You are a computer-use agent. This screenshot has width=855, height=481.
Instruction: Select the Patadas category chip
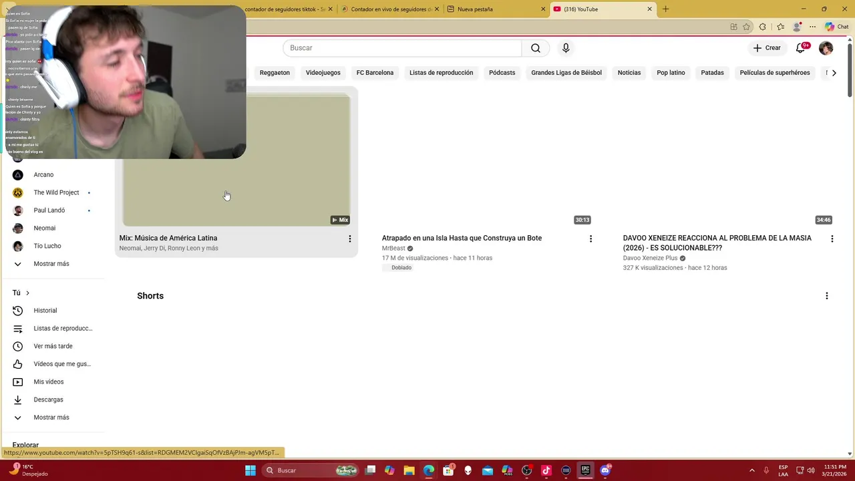(x=712, y=73)
